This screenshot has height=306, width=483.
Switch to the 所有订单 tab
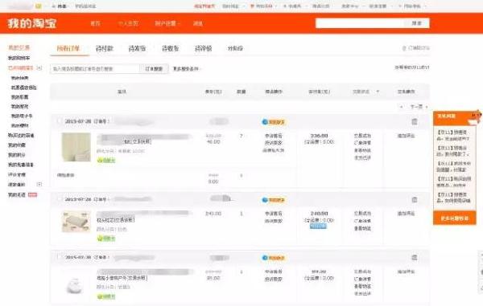pyautogui.click(x=68, y=48)
